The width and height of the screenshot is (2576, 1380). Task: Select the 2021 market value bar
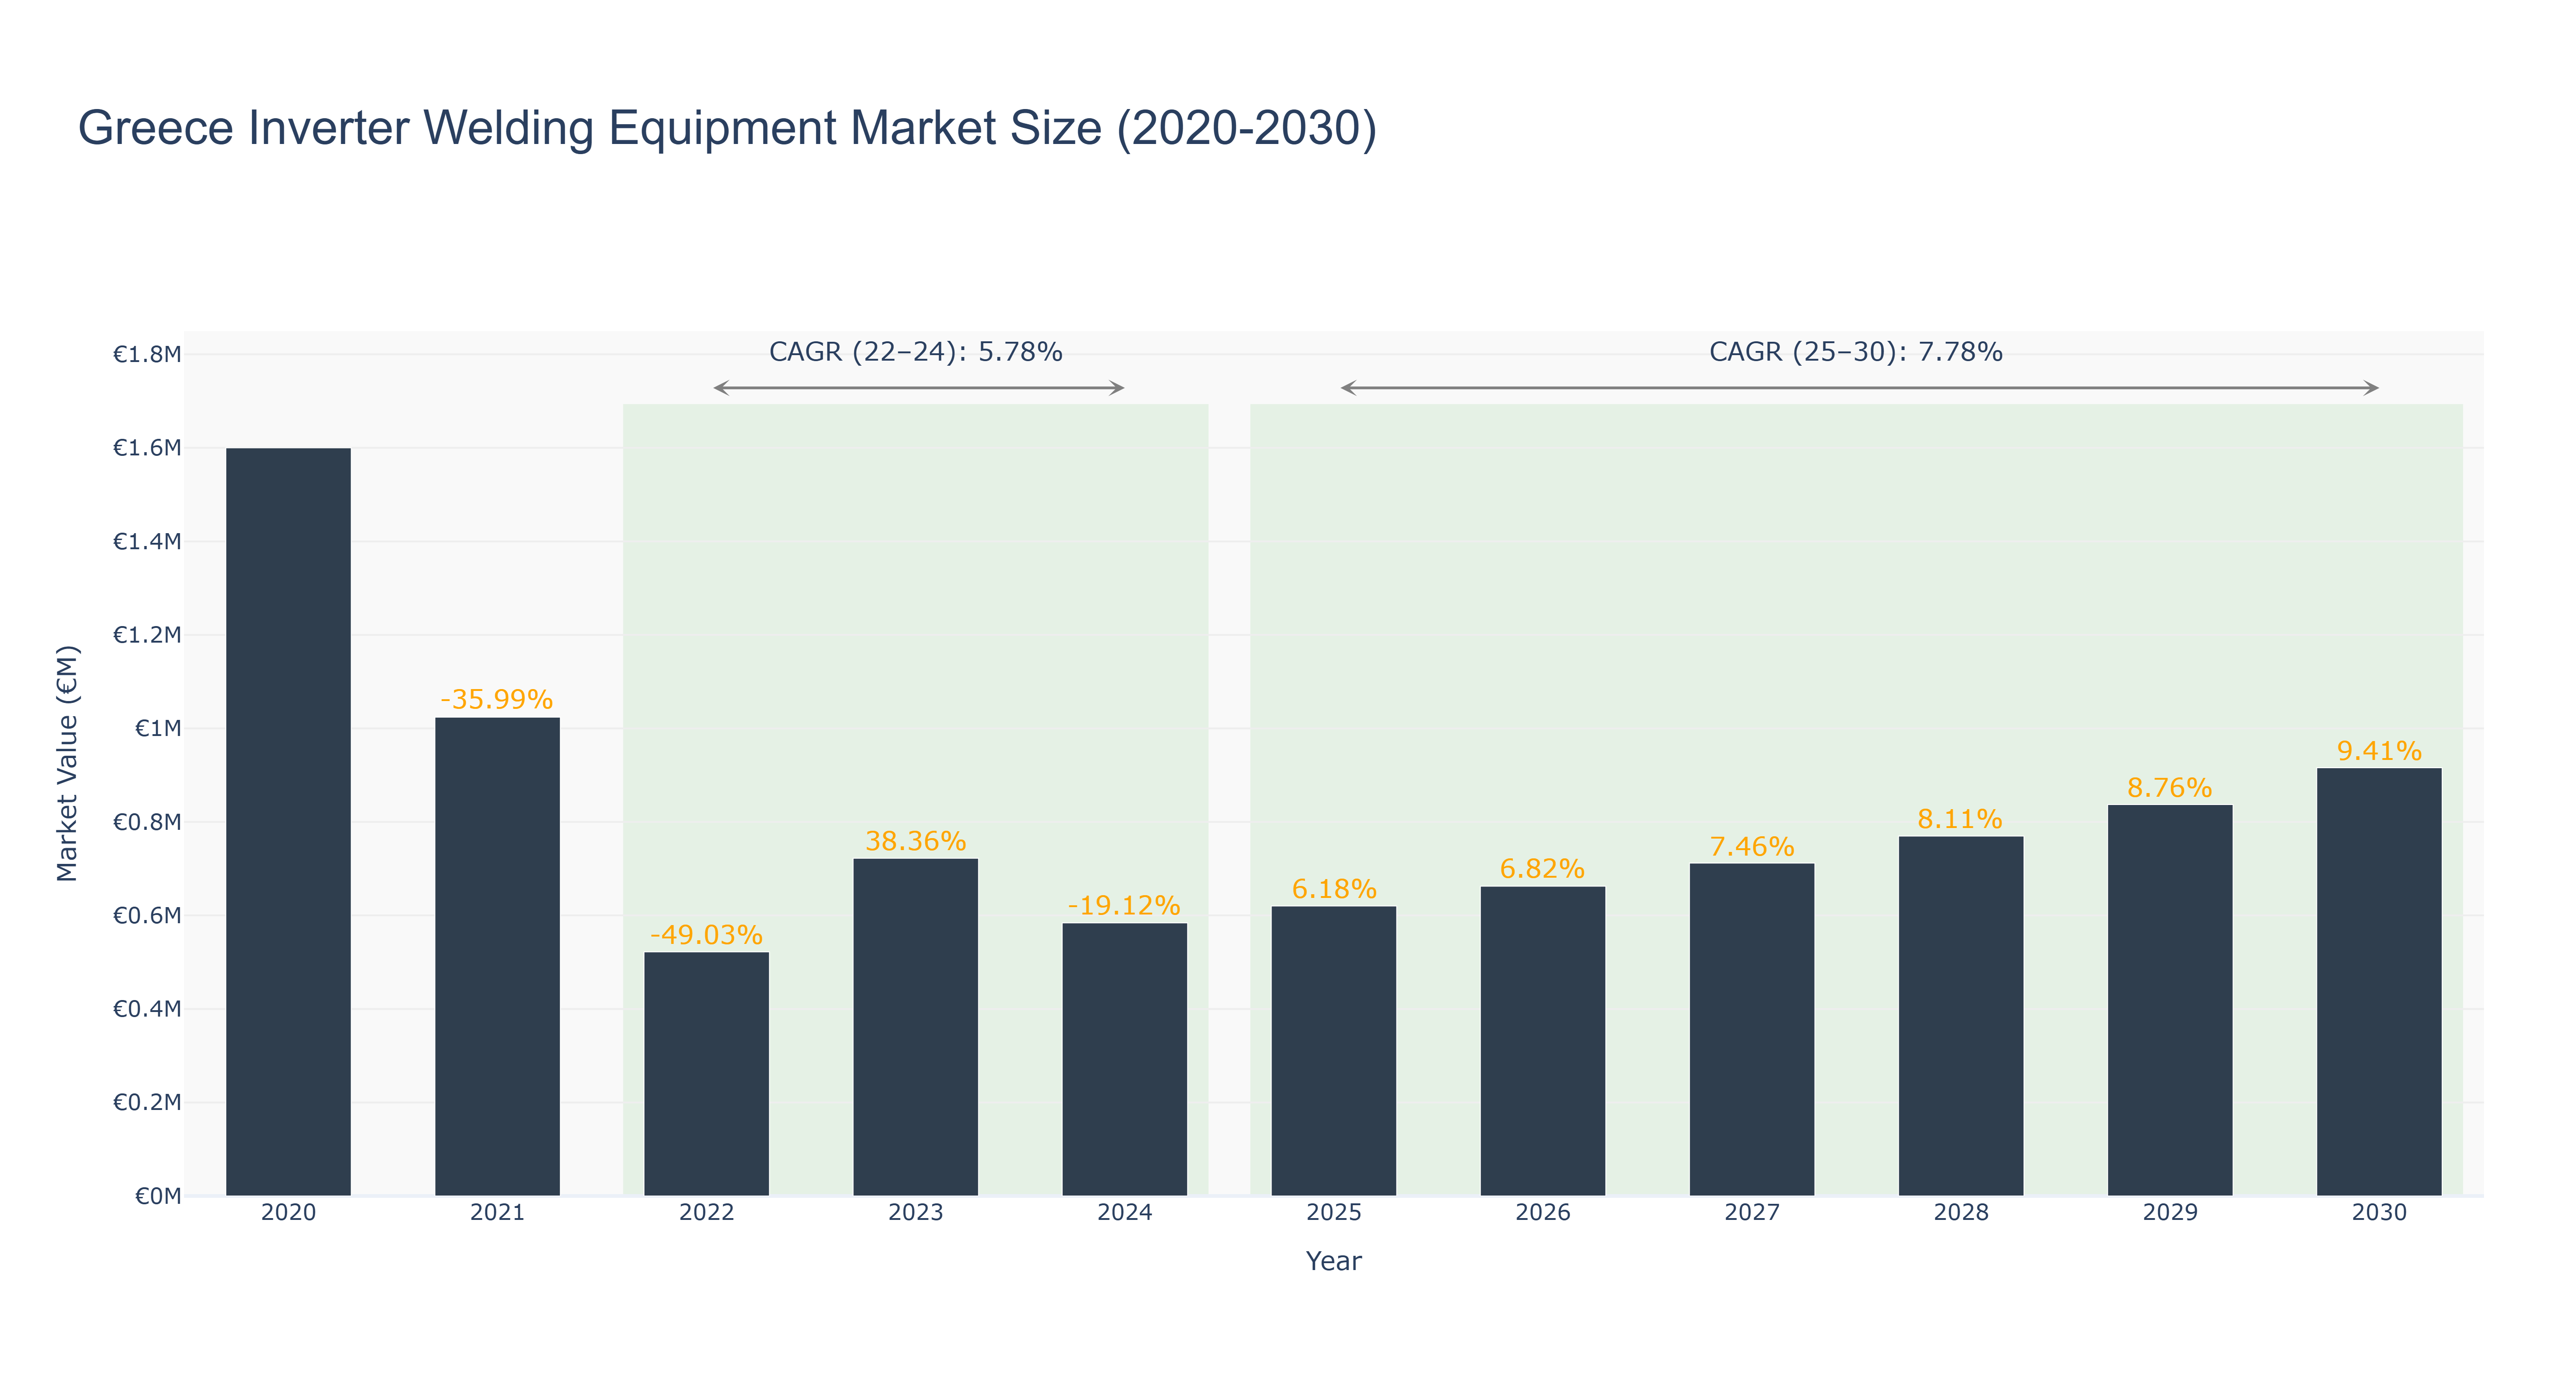(x=497, y=957)
